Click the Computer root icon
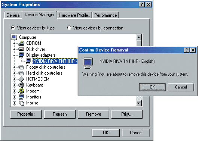Screen dimensions: 202x141 point(14,37)
